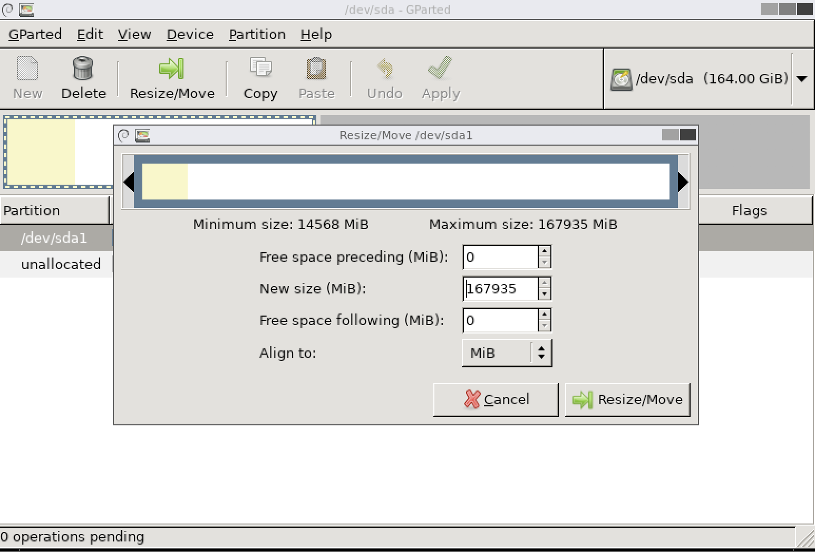Click the /dev/sda disk icon
The width and height of the screenshot is (815, 552).
point(622,78)
